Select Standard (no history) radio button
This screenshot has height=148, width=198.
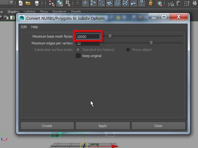click(78, 50)
